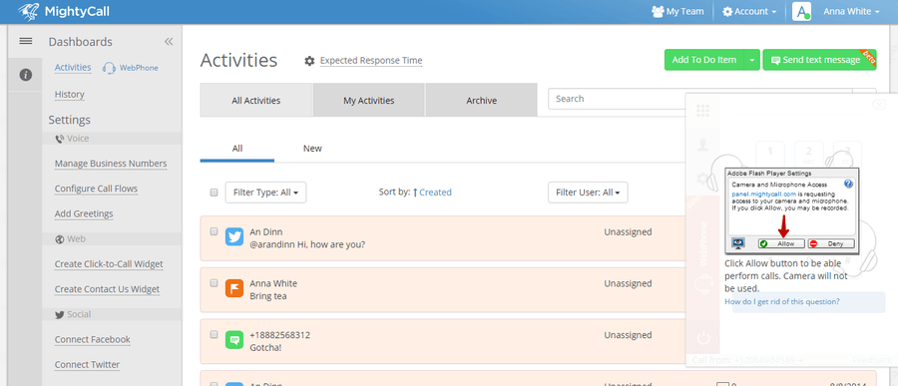This screenshot has height=386, width=898.
Task: Collapse sidebar with double chevron icon
Action: pos(169,42)
